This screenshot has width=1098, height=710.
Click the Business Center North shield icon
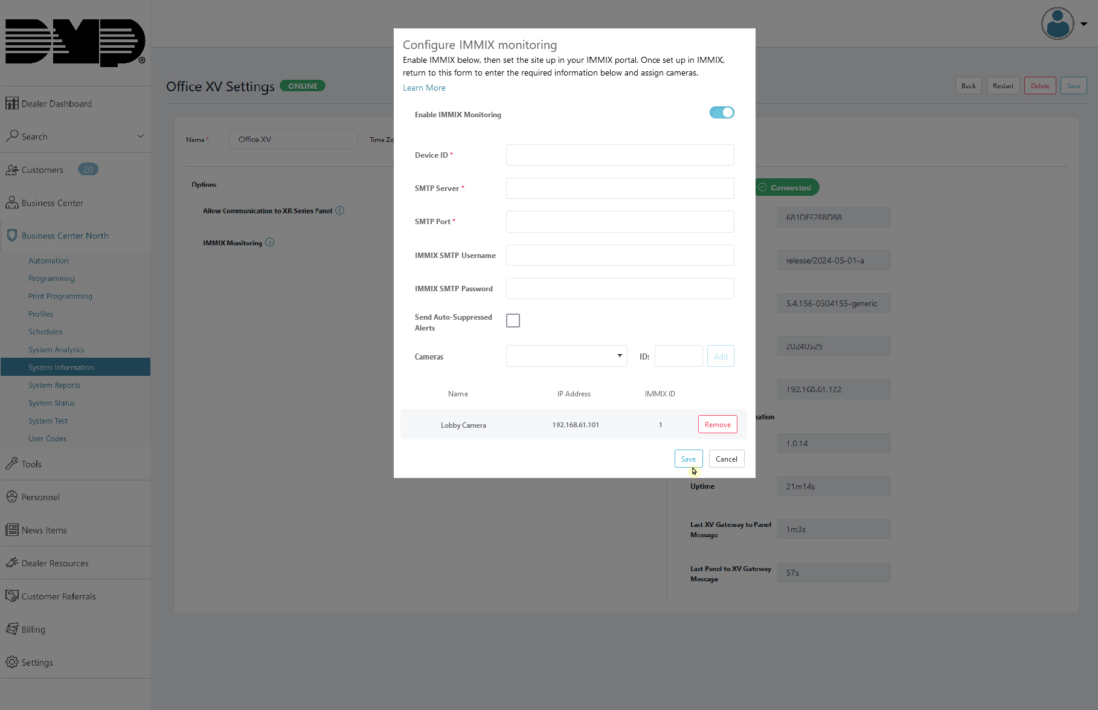pyautogui.click(x=11, y=235)
